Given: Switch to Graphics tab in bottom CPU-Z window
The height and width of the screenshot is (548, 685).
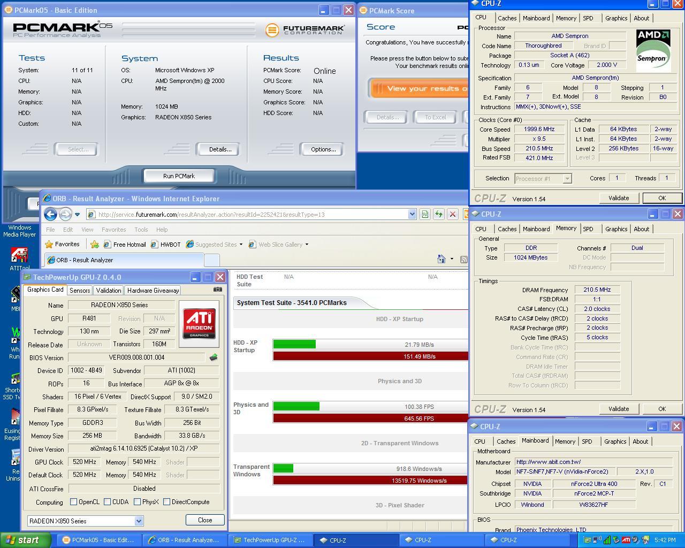Looking at the screenshot, I should [615, 442].
